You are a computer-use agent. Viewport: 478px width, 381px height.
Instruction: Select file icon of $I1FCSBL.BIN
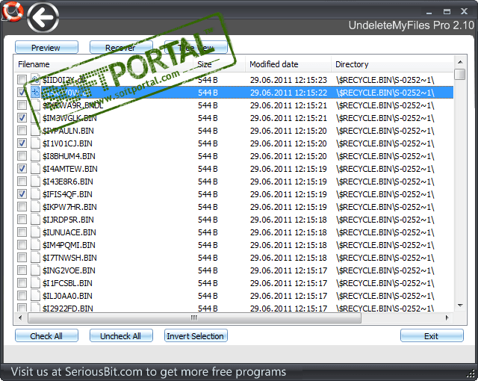(35, 283)
